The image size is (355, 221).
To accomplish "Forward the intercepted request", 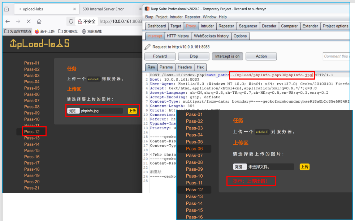I will pyautogui.click(x=160, y=56).
